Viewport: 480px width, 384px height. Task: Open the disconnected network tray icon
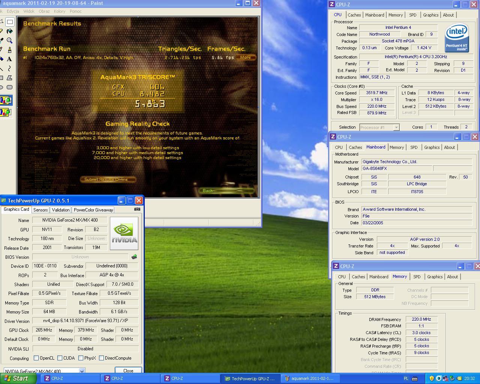click(x=445, y=378)
